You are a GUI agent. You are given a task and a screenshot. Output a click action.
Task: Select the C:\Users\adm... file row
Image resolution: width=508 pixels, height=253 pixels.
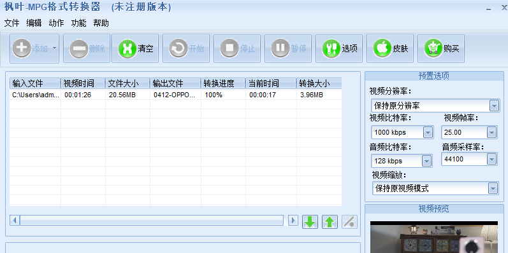pos(175,95)
